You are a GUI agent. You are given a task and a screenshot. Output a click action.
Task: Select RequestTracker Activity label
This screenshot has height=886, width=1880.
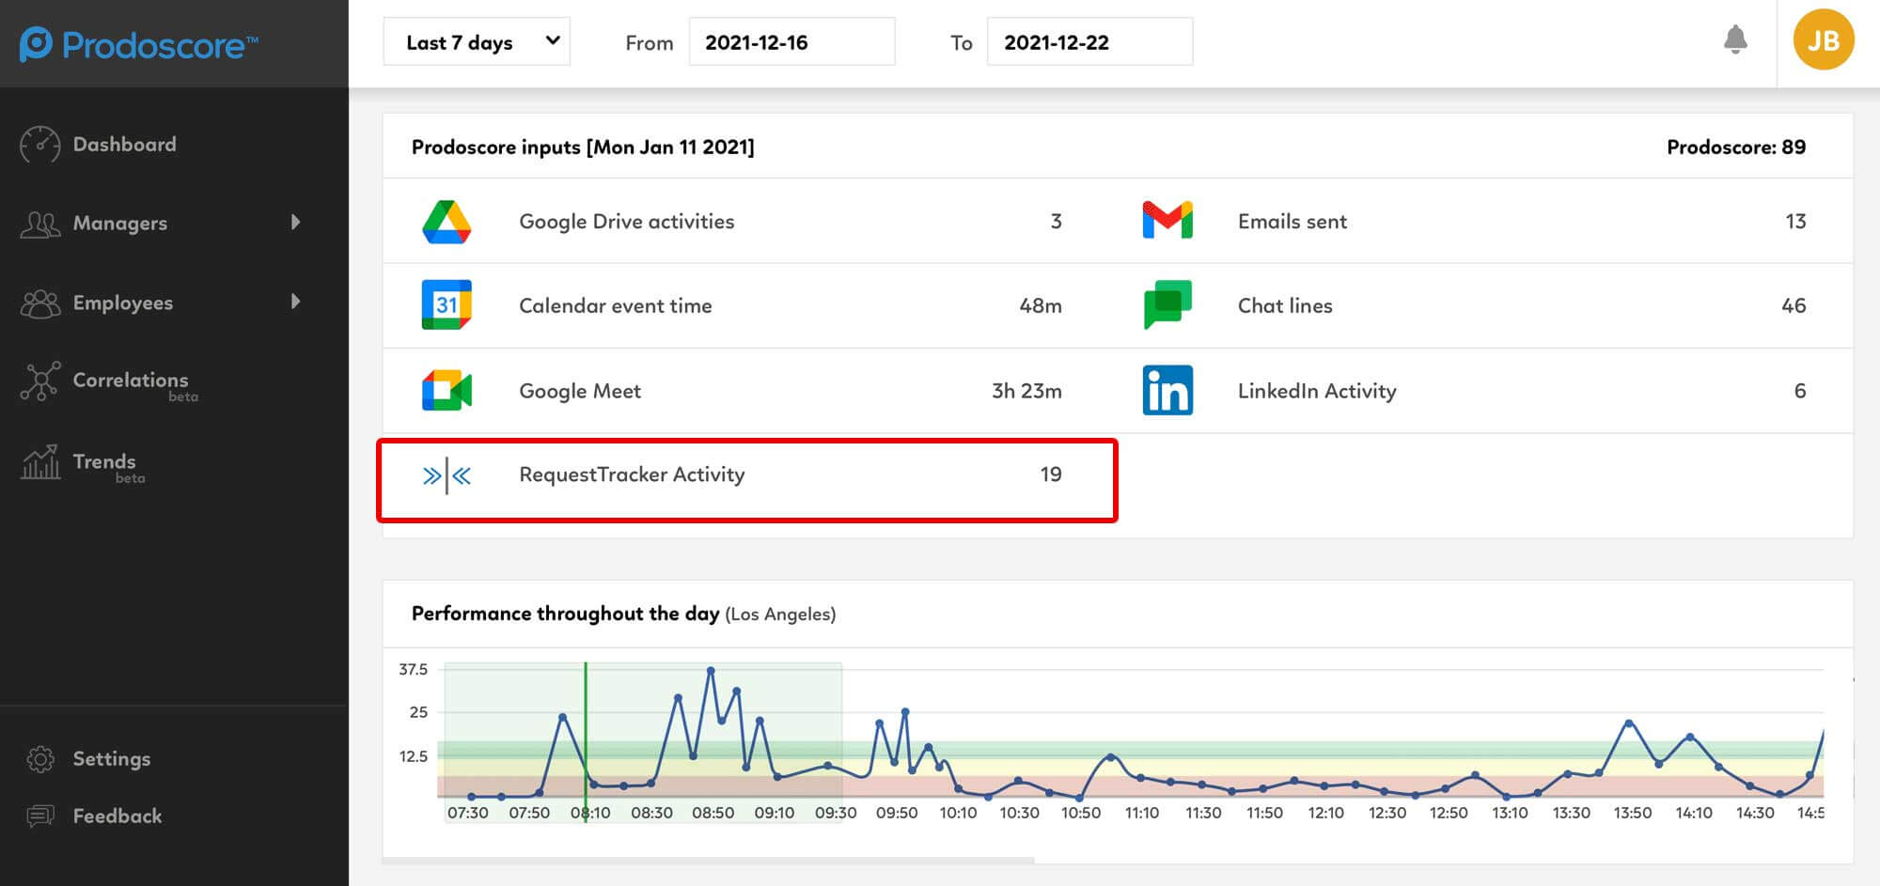(x=632, y=474)
